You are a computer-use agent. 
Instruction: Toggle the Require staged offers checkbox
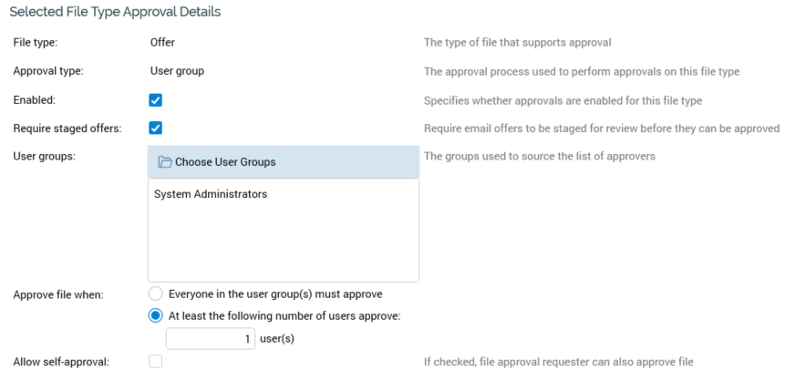pyautogui.click(x=155, y=129)
